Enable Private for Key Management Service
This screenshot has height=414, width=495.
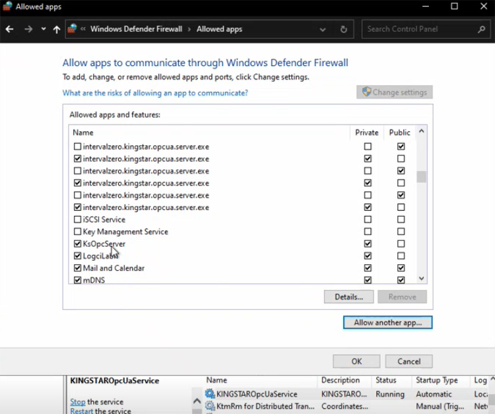point(368,232)
